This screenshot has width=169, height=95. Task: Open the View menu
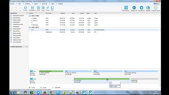coord(20,4)
